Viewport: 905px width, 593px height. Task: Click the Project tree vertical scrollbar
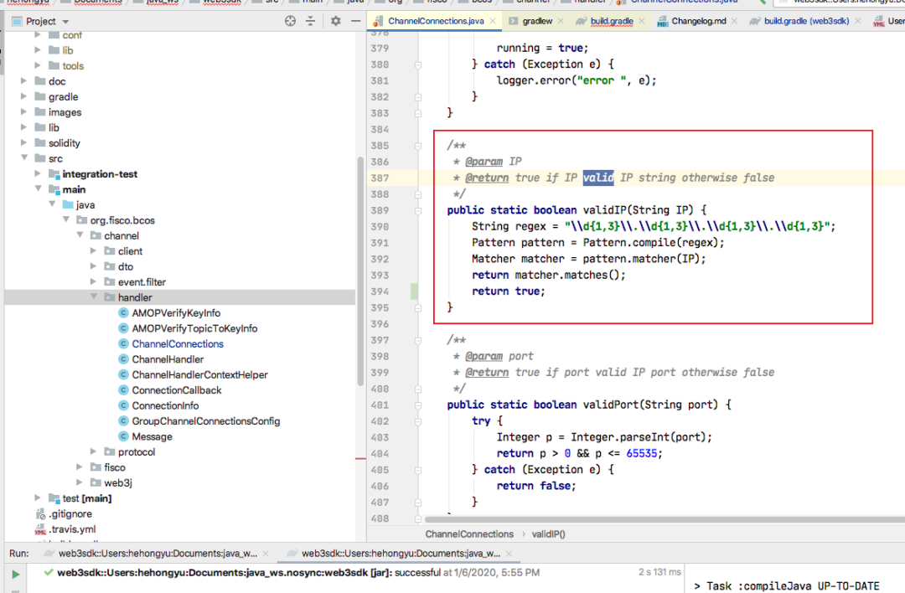coord(360,271)
